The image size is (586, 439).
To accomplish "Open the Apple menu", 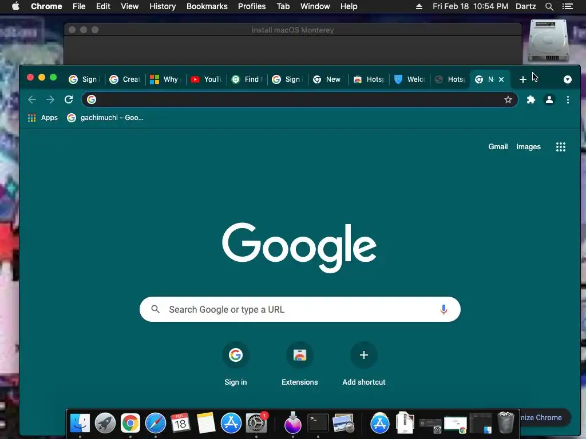I will [x=15, y=6].
